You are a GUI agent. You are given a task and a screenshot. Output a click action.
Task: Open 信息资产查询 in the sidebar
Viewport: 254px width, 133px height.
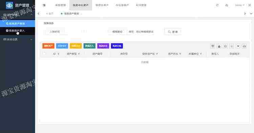(18, 23)
